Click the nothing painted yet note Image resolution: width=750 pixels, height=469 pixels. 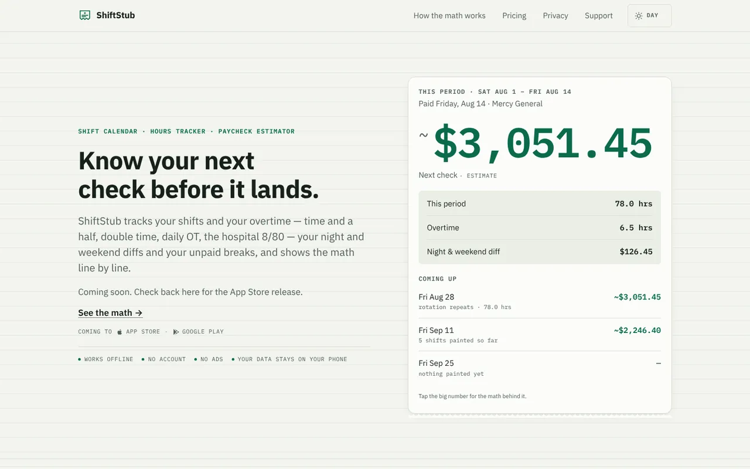click(x=451, y=374)
